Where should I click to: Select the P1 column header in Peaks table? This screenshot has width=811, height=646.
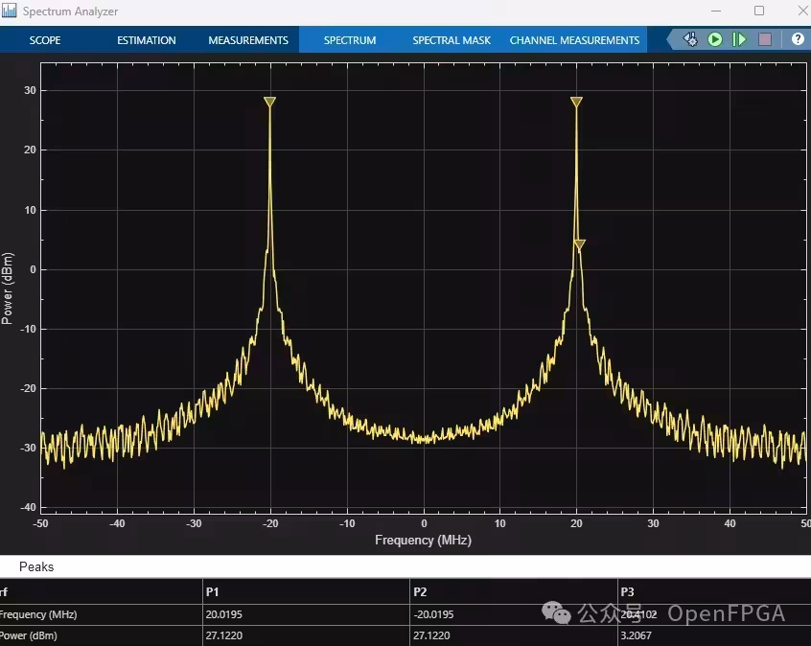coord(212,591)
